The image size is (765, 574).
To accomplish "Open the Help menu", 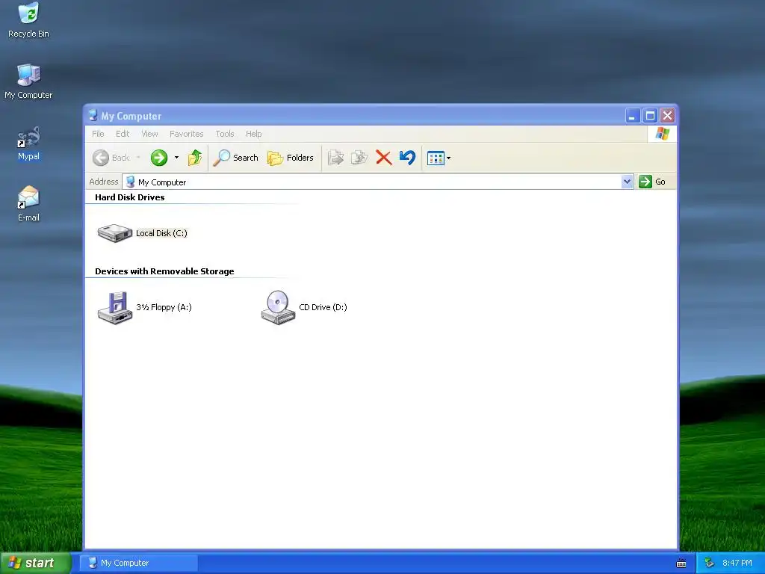I will 254,134.
